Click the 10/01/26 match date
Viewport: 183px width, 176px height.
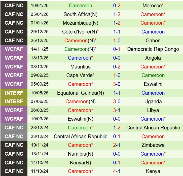40,6
